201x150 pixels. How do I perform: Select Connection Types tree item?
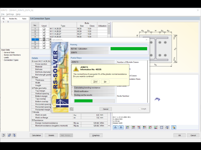pos(11,60)
